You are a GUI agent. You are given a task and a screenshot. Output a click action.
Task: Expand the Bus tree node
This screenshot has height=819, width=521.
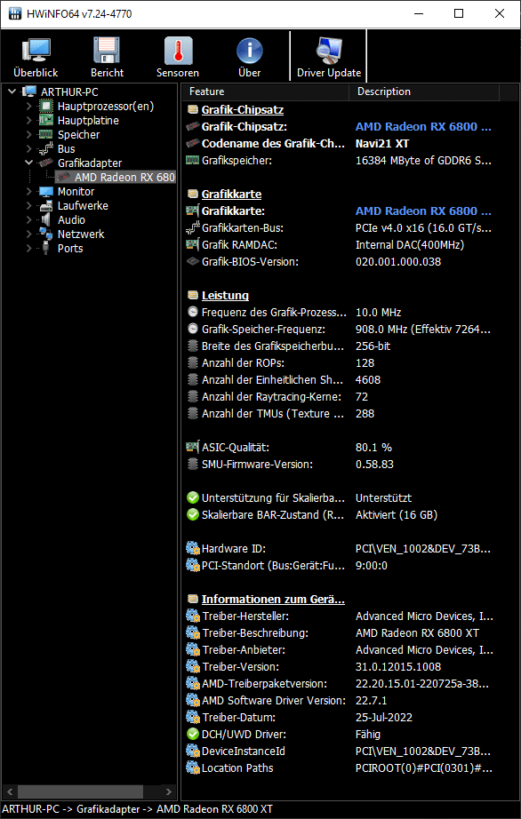pyautogui.click(x=28, y=149)
